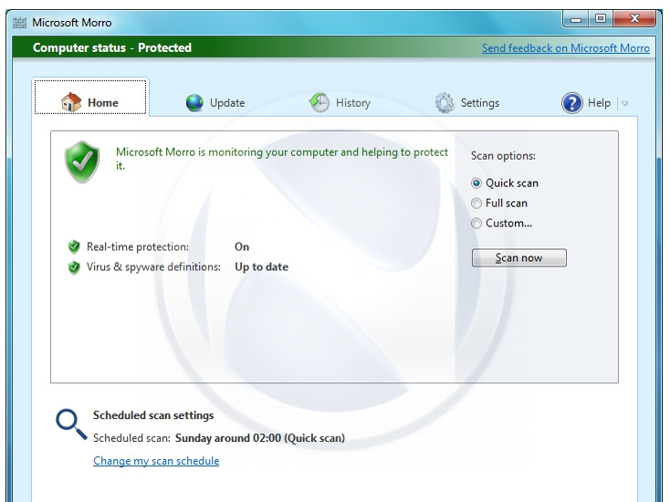Click the clock History icon

pos(319,102)
